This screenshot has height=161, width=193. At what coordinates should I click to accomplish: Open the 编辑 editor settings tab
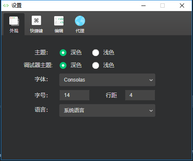59,24
